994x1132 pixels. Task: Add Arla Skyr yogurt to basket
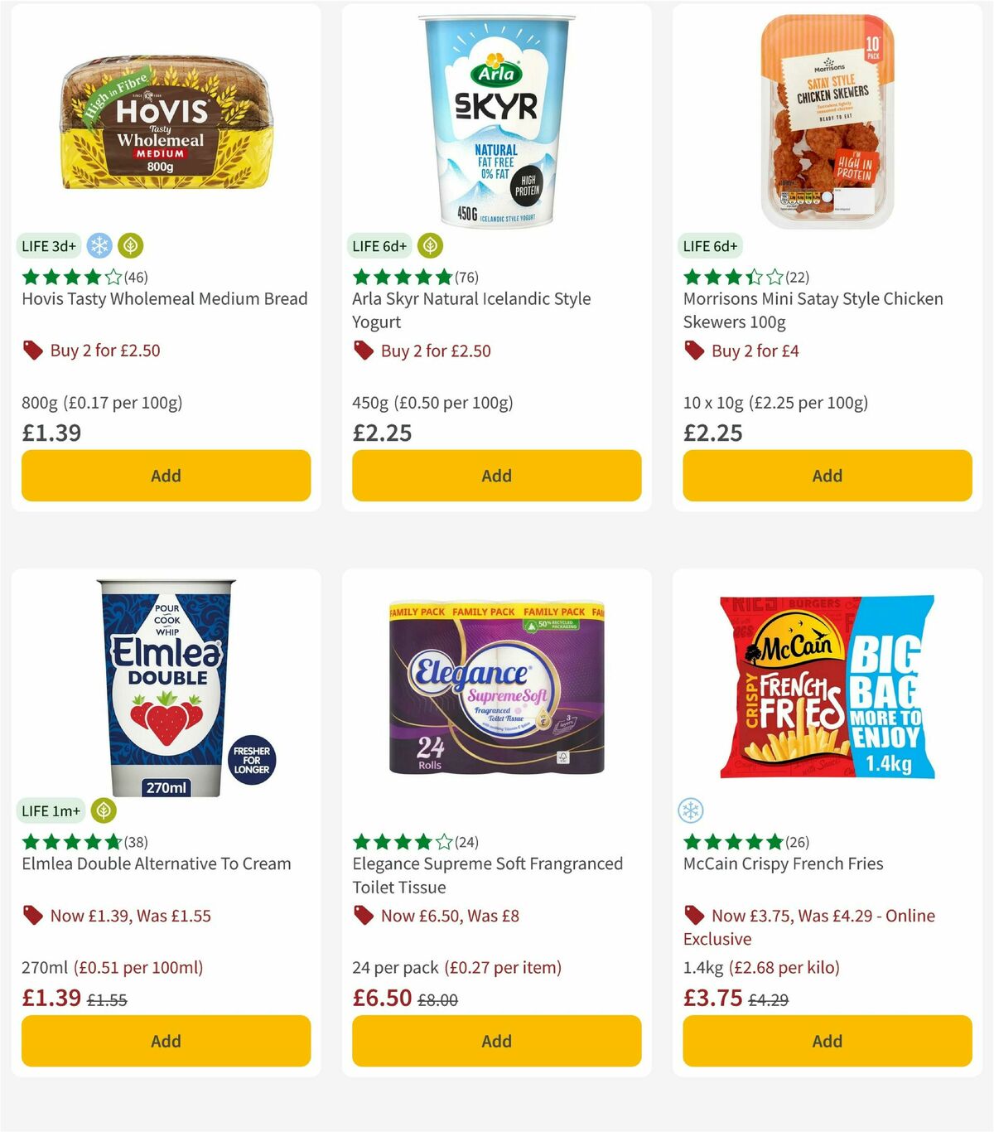point(495,476)
